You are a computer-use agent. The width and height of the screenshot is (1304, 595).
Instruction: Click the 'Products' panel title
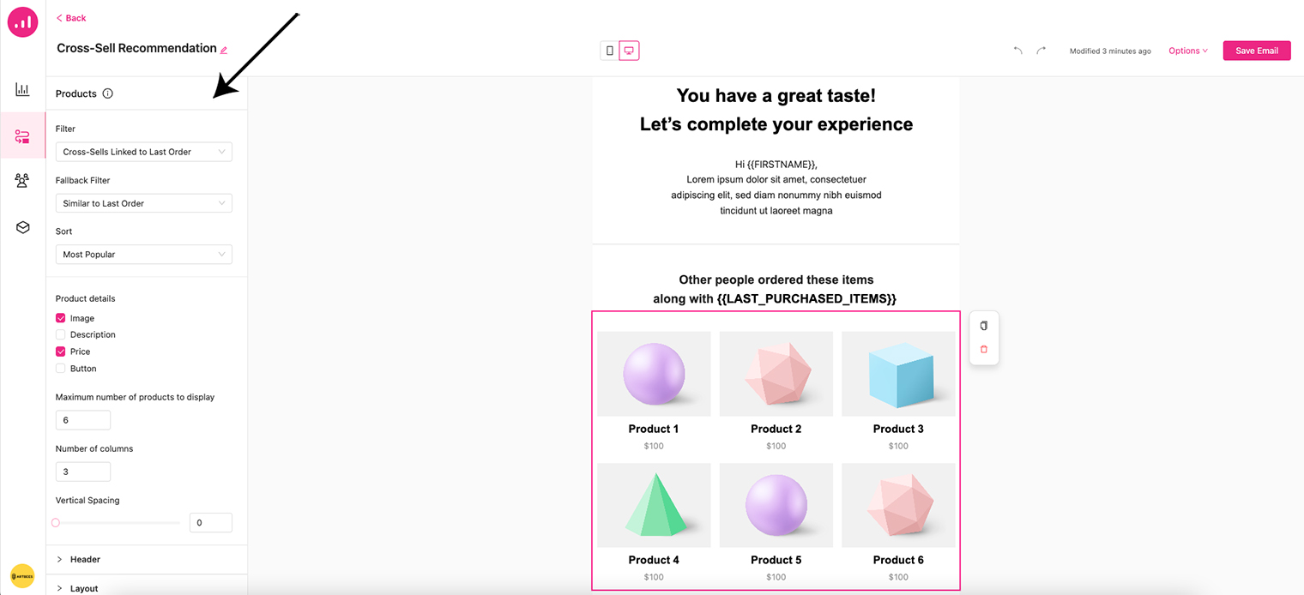click(76, 93)
